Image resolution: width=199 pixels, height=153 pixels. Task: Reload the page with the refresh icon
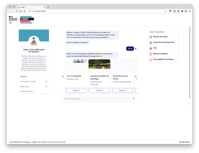17,11
